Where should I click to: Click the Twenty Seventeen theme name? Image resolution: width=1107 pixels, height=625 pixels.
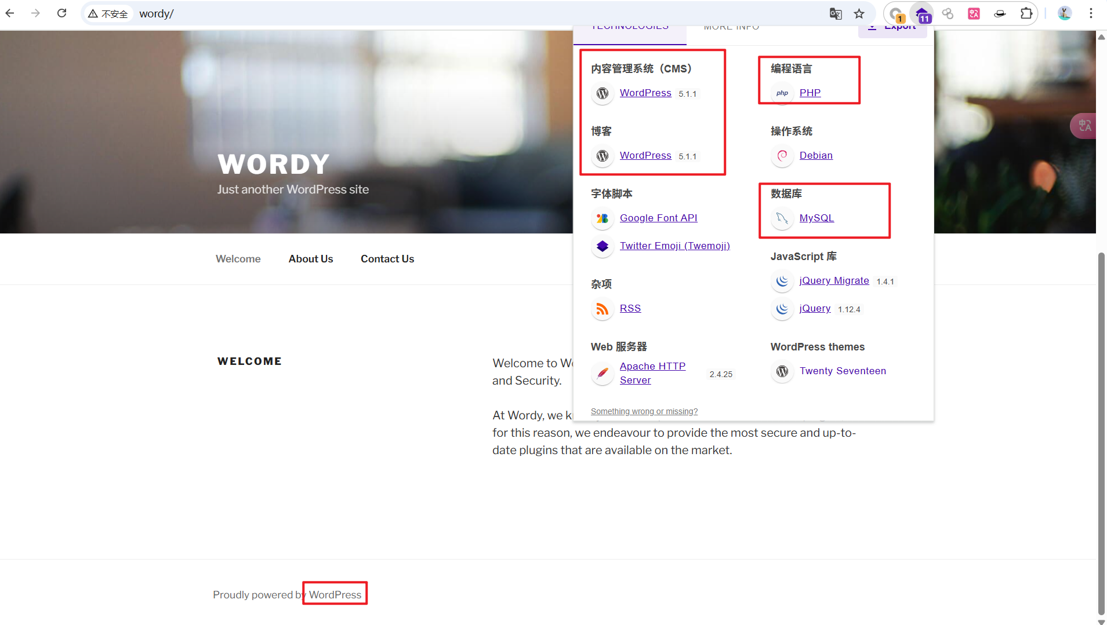pyautogui.click(x=843, y=371)
